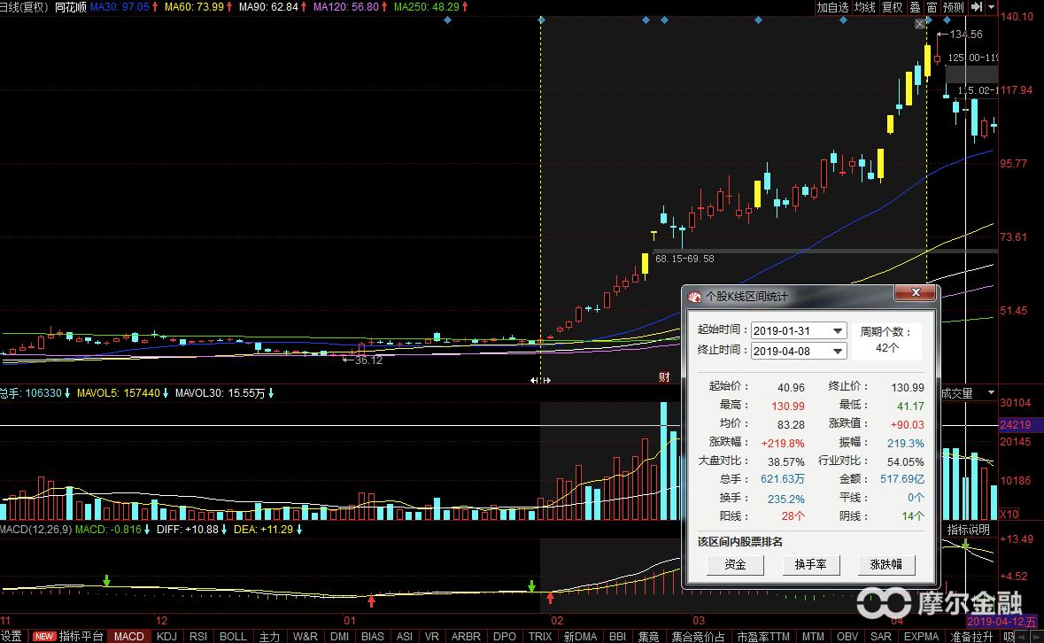
Task: Click the green sell arrow left of 12 in MACD
Action: click(106, 581)
